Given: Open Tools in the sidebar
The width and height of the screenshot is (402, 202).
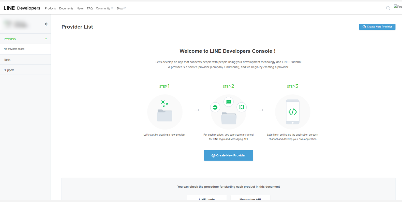Looking at the screenshot, I should tap(25, 60).
